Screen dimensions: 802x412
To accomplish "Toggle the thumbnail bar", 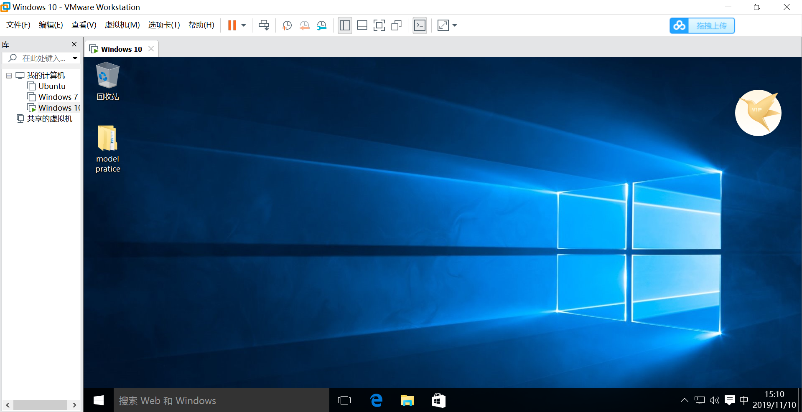I will tap(362, 25).
